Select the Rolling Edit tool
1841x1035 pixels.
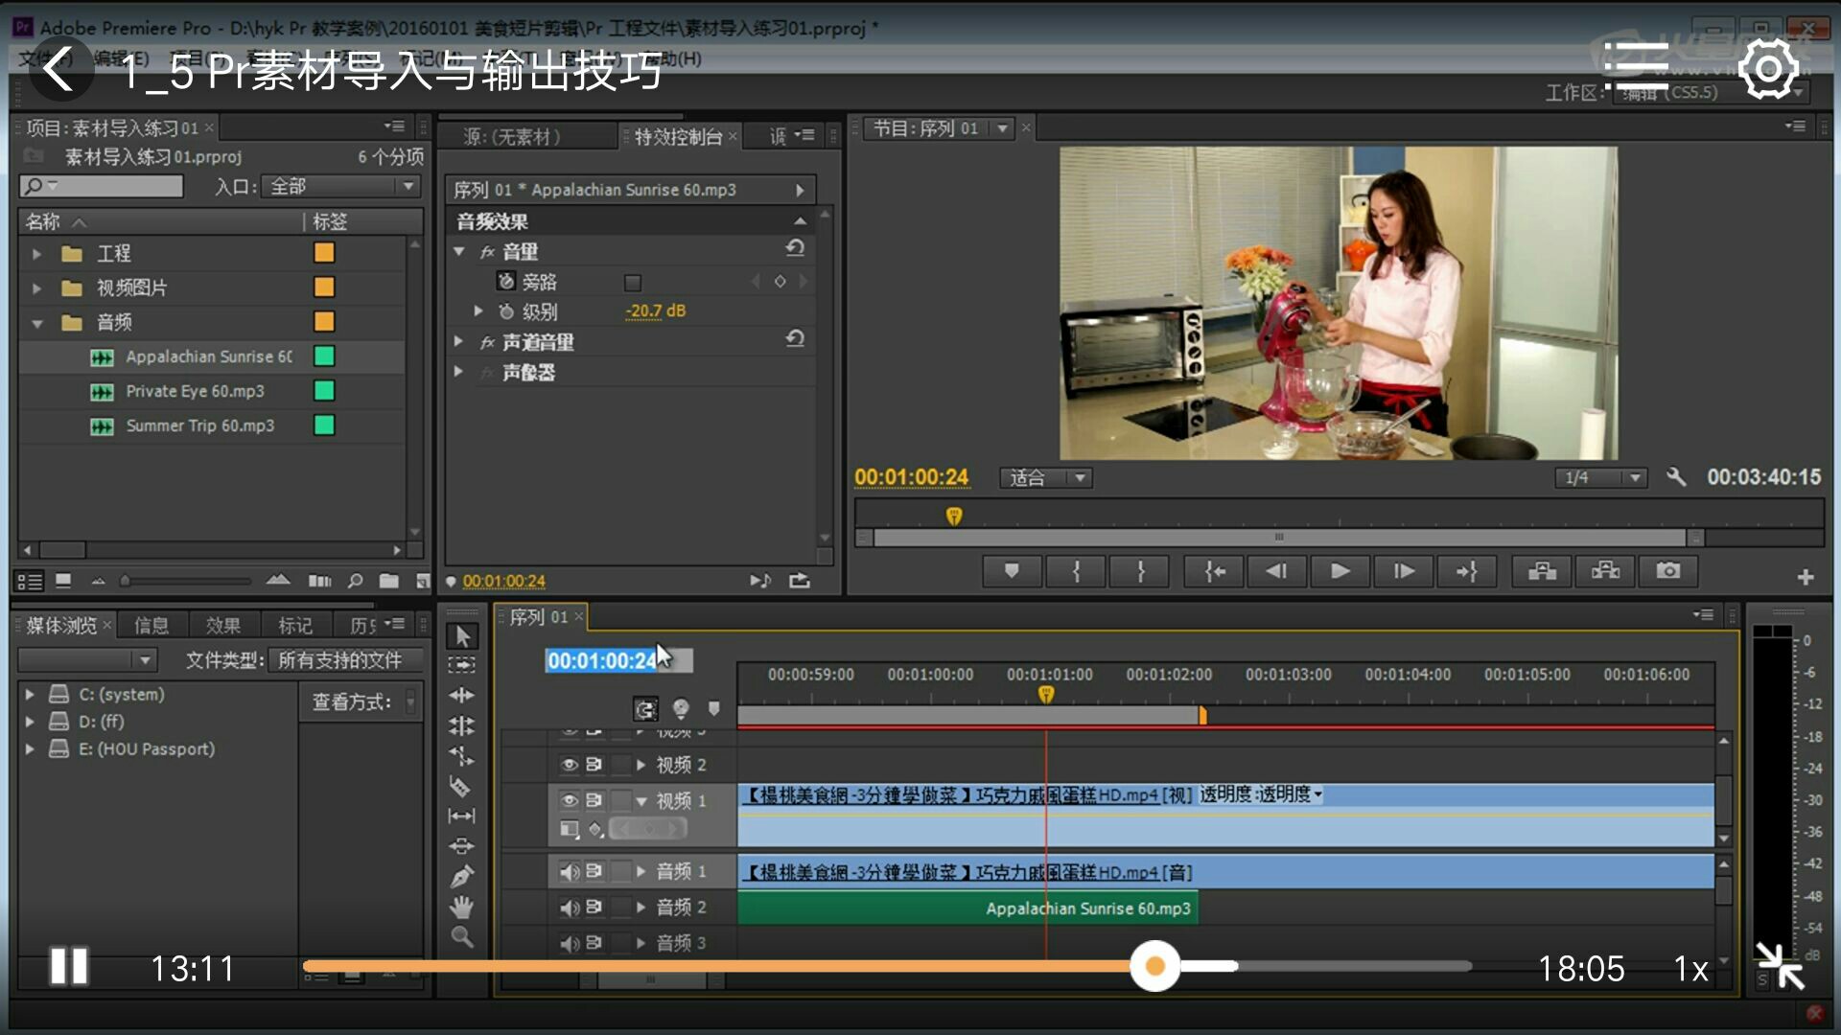[462, 725]
